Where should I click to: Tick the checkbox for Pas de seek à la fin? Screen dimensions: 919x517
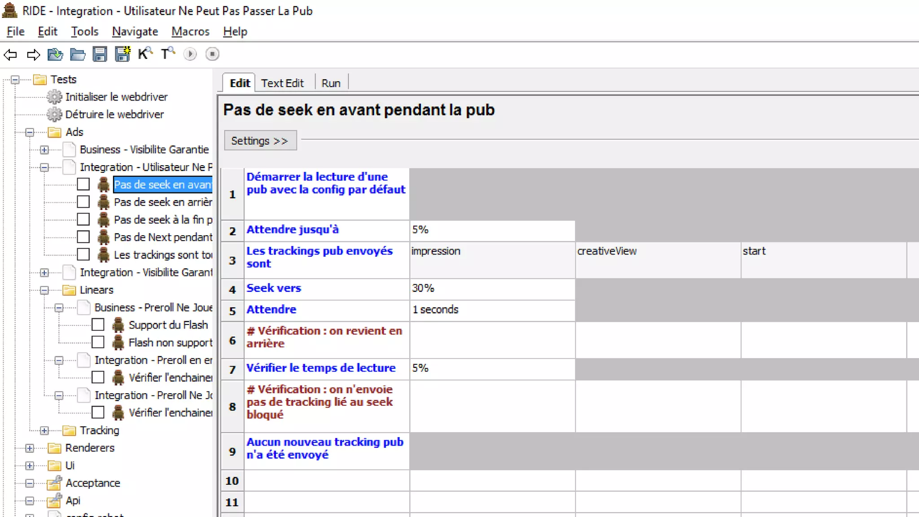[x=83, y=219]
